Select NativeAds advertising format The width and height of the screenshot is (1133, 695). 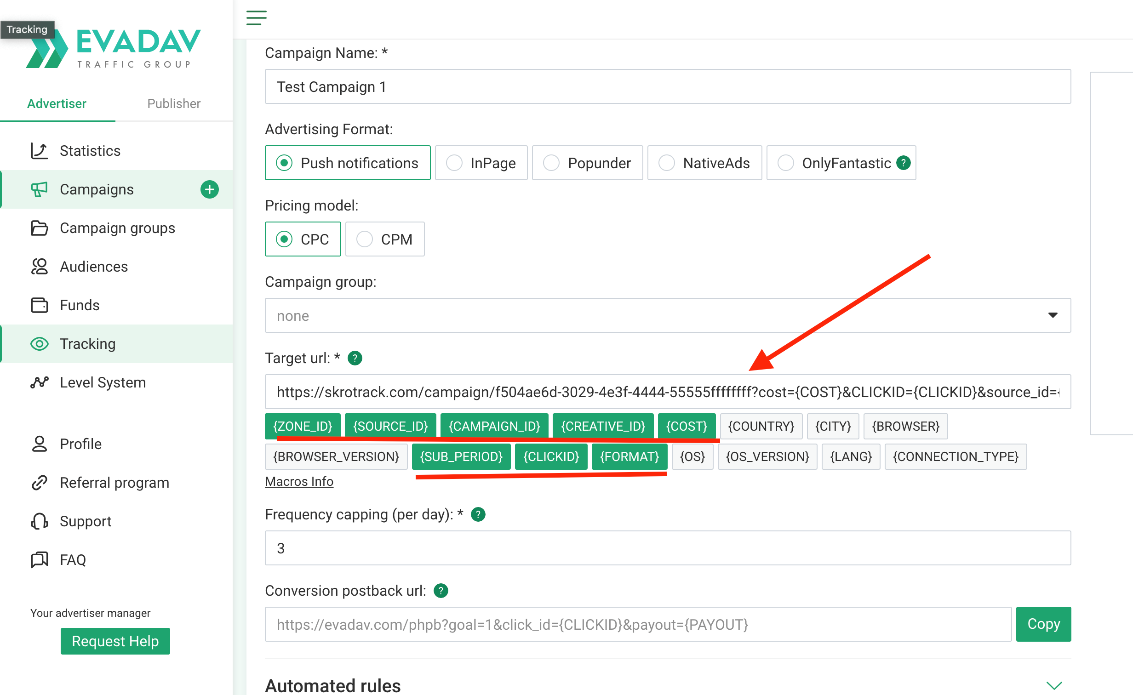(704, 163)
